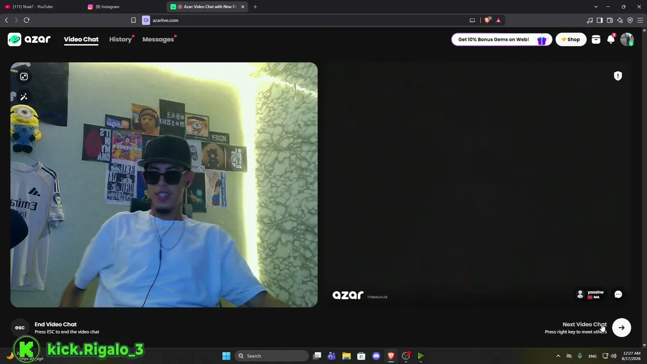Open Task View on the taskbar
This screenshot has width=647, height=364.
point(317,356)
